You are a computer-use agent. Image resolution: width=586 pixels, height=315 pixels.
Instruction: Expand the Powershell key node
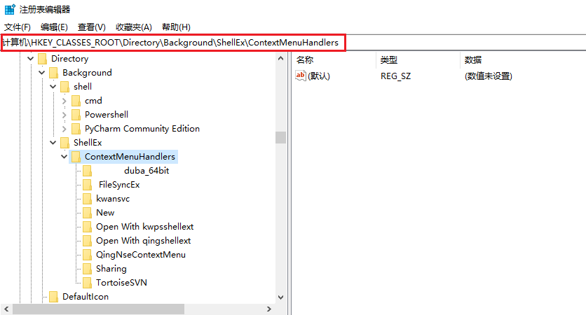click(64, 115)
